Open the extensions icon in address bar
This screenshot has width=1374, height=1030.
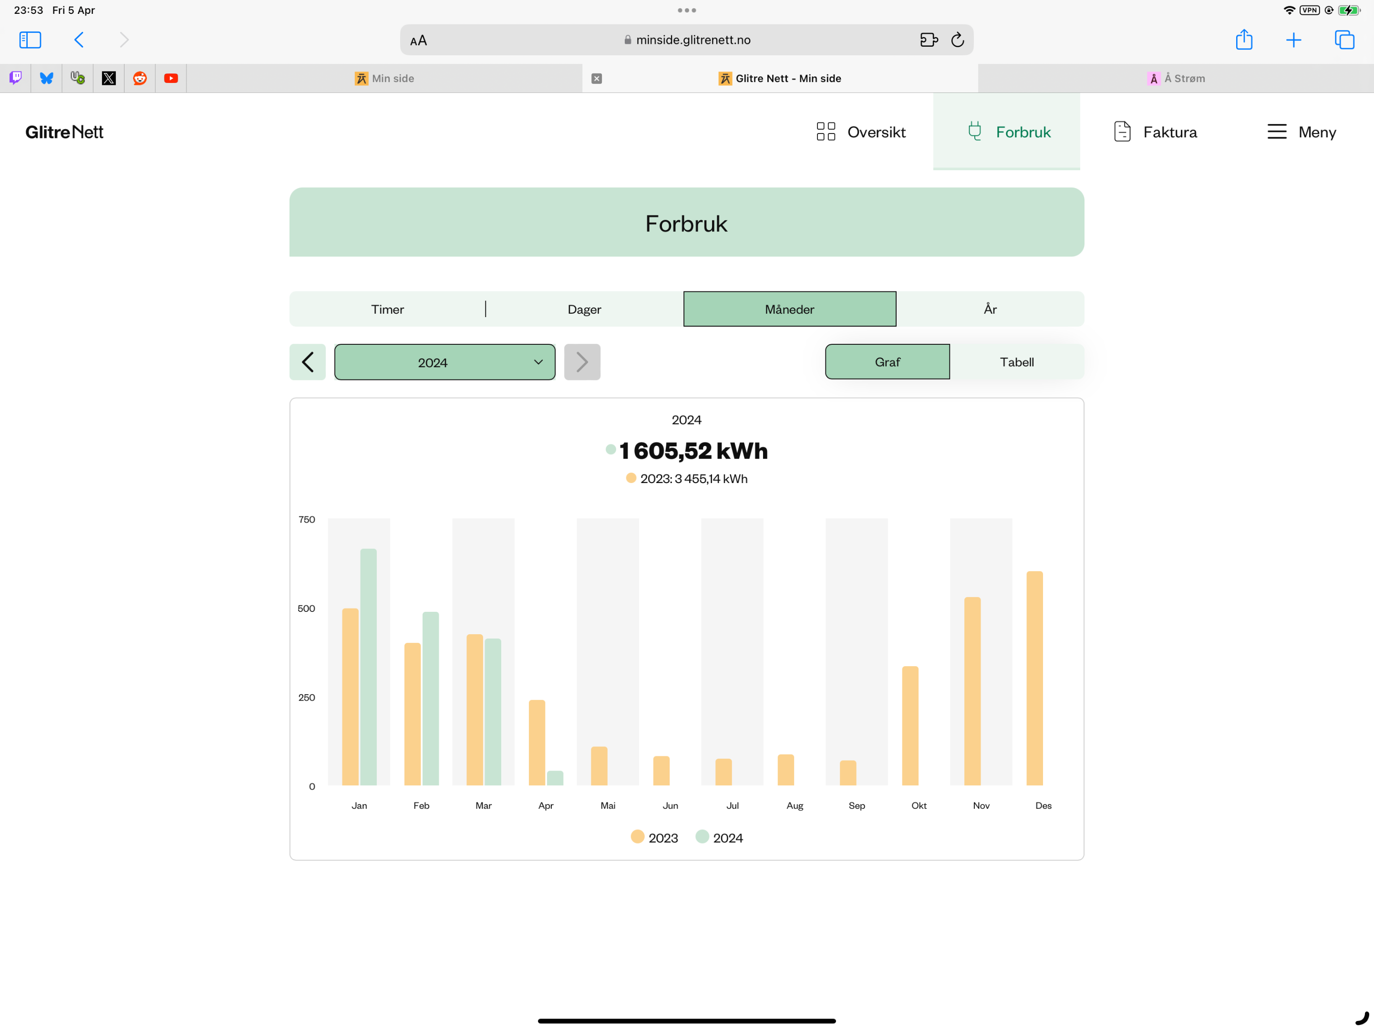point(929,40)
